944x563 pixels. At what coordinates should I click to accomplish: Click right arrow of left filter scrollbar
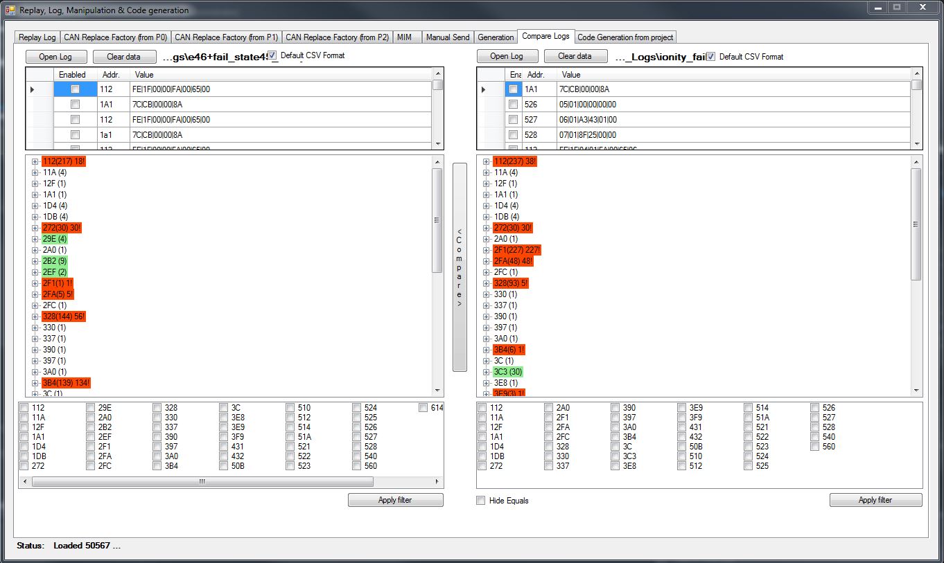(438, 481)
